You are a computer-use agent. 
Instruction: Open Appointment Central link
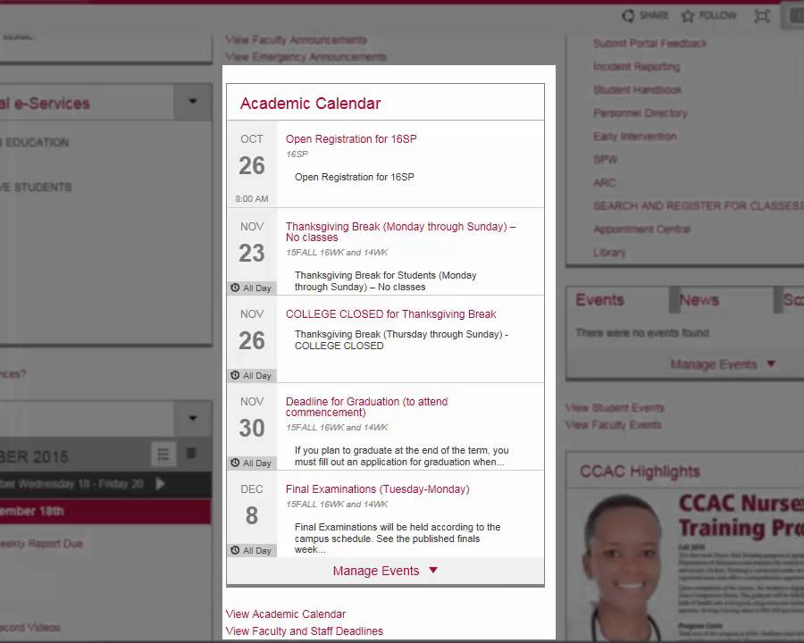[x=641, y=229]
